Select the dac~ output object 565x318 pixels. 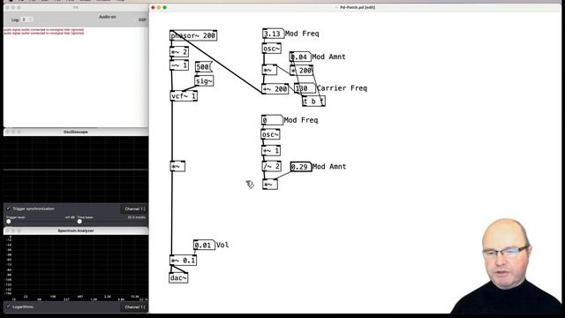coord(178,277)
